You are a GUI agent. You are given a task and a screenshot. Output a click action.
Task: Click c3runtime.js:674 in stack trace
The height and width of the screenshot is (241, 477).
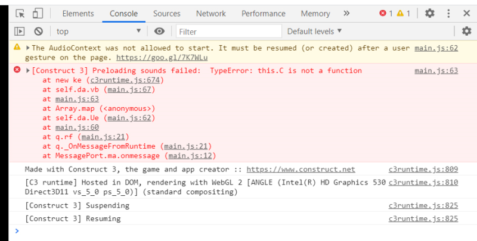tap(125, 80)
